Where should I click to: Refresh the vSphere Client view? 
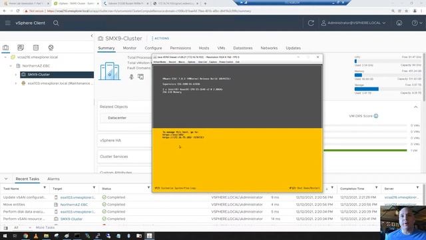coord(311,23)
